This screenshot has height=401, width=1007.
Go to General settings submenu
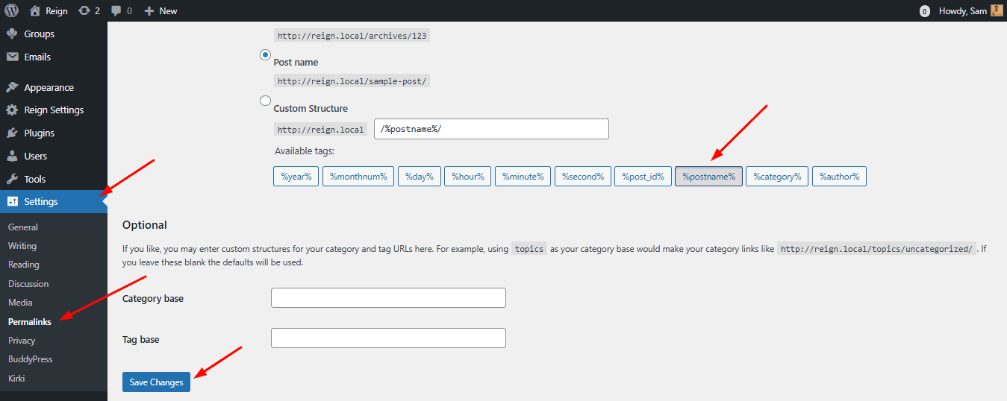point(23,227)
